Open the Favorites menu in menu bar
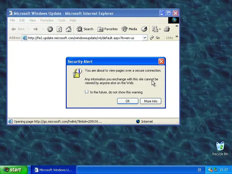Image resolution: width=232 pixels, height=174 pixels. 47,20
